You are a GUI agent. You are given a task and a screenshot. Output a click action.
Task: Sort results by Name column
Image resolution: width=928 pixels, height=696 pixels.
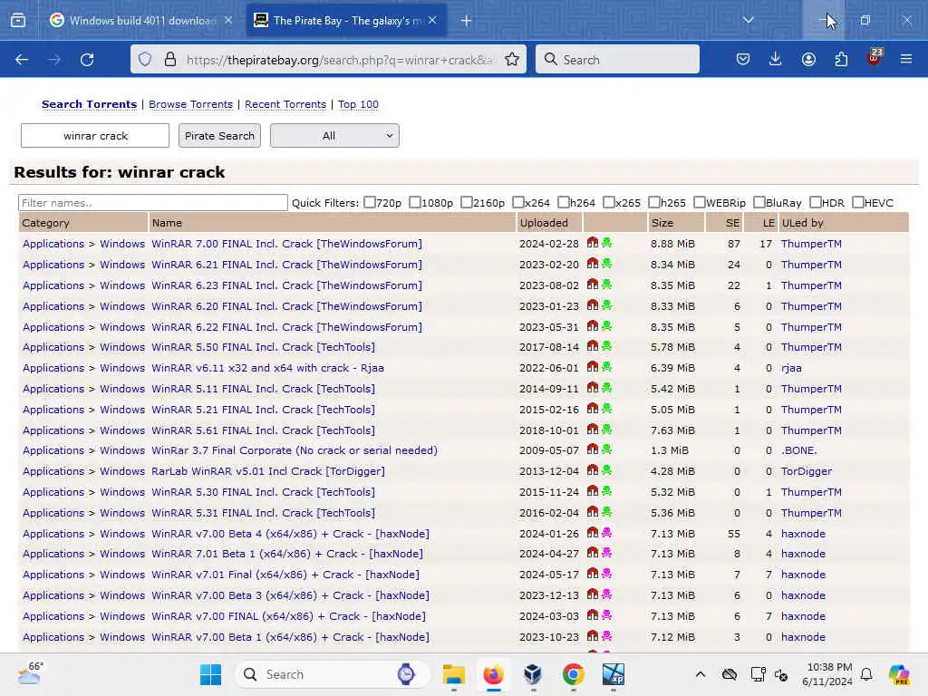(x=167, y=223)
